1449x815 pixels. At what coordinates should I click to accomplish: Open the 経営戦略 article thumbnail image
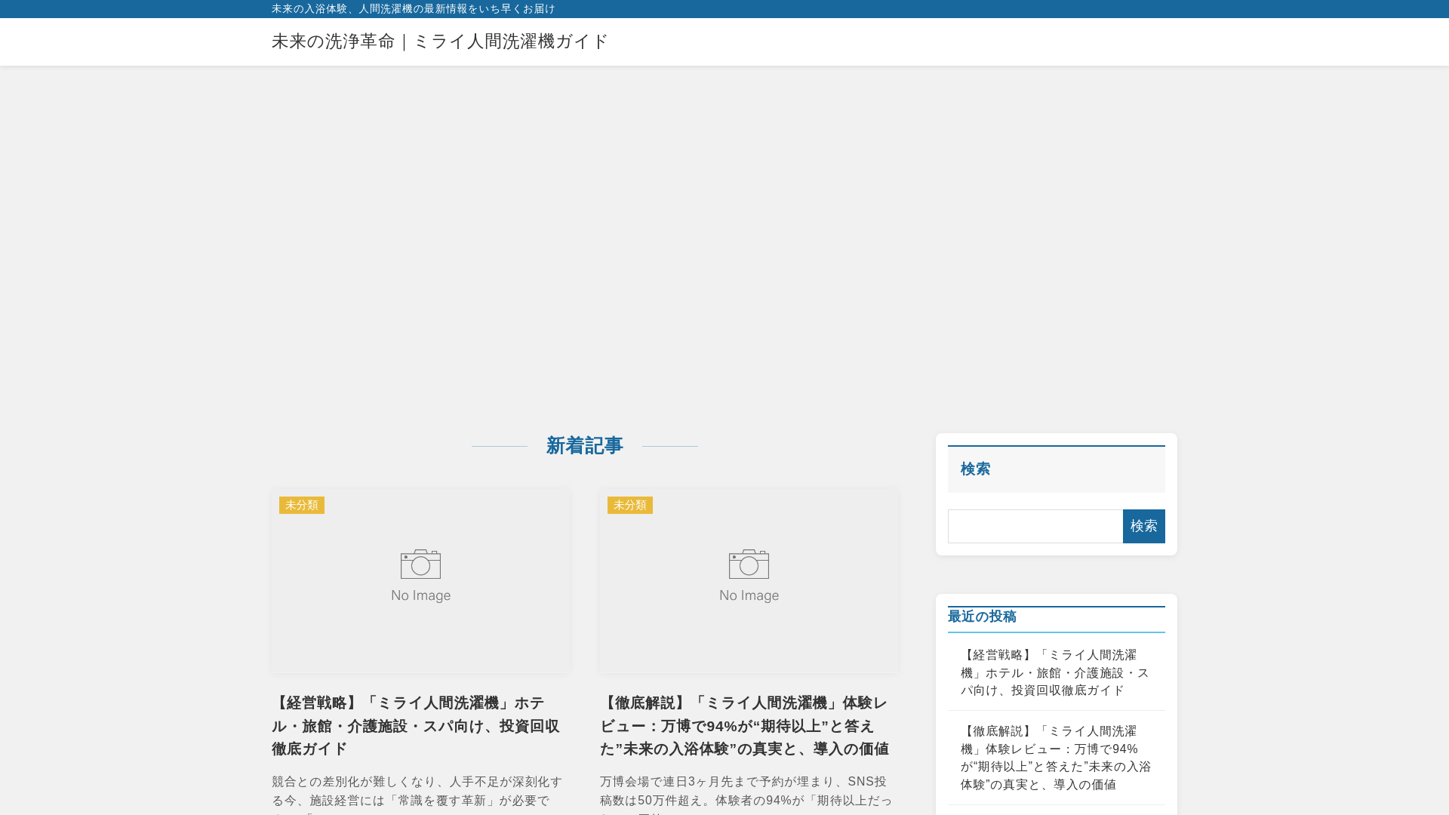(420, 580)
